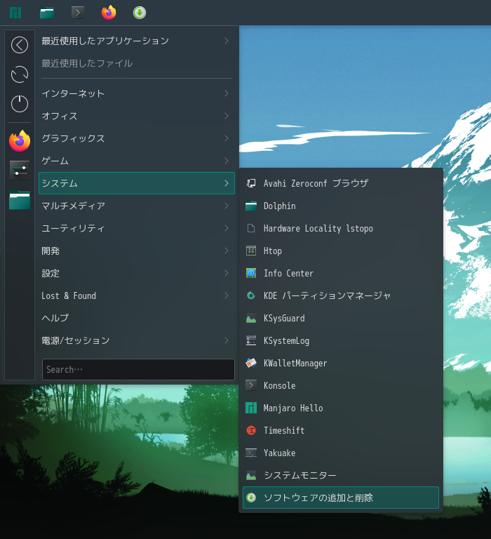Expand the オフィス category arrow
This screenshot has height=539, width=491.
point(227,116)
